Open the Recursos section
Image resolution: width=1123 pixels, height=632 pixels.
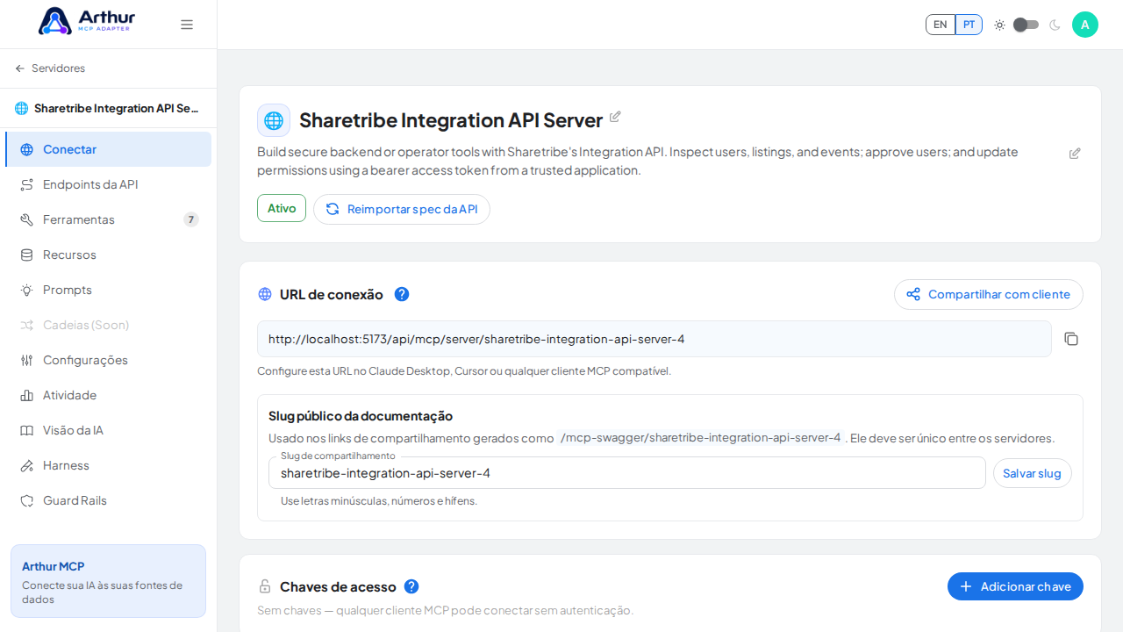[x=109, y=255]
